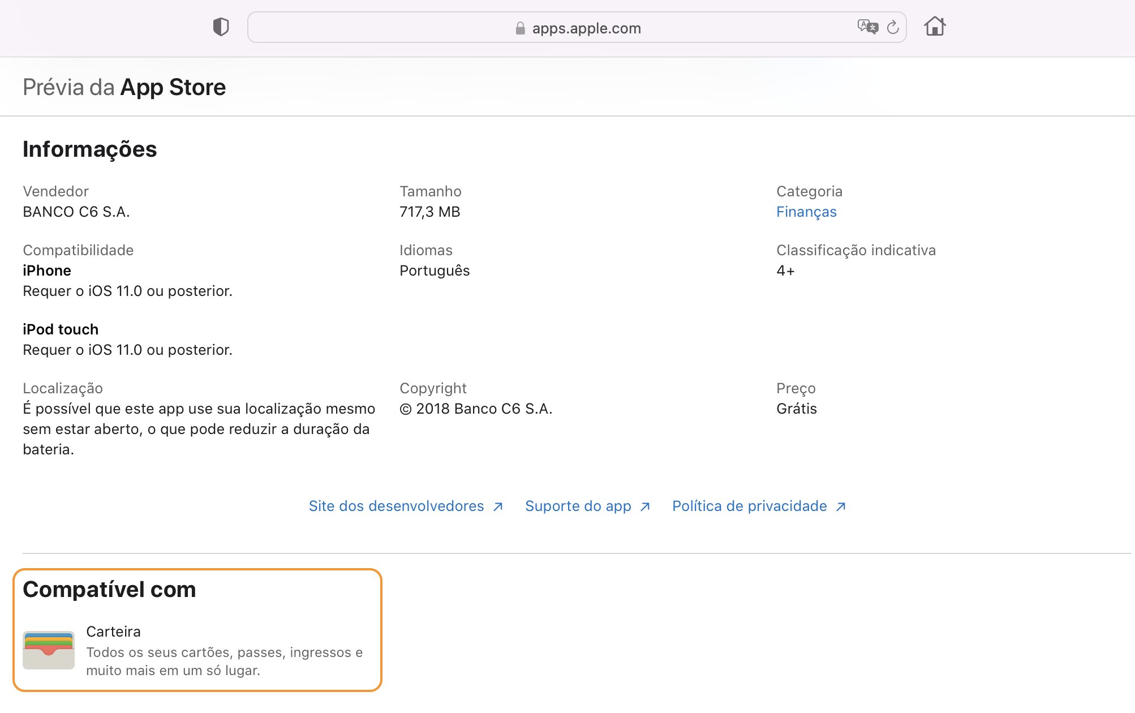Click the translate page icon
1135x713 pixels.
pos(867,27)
